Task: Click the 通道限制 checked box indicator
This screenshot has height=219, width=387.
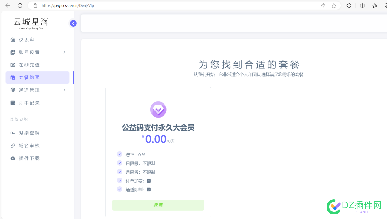Action: click(149, 190)
